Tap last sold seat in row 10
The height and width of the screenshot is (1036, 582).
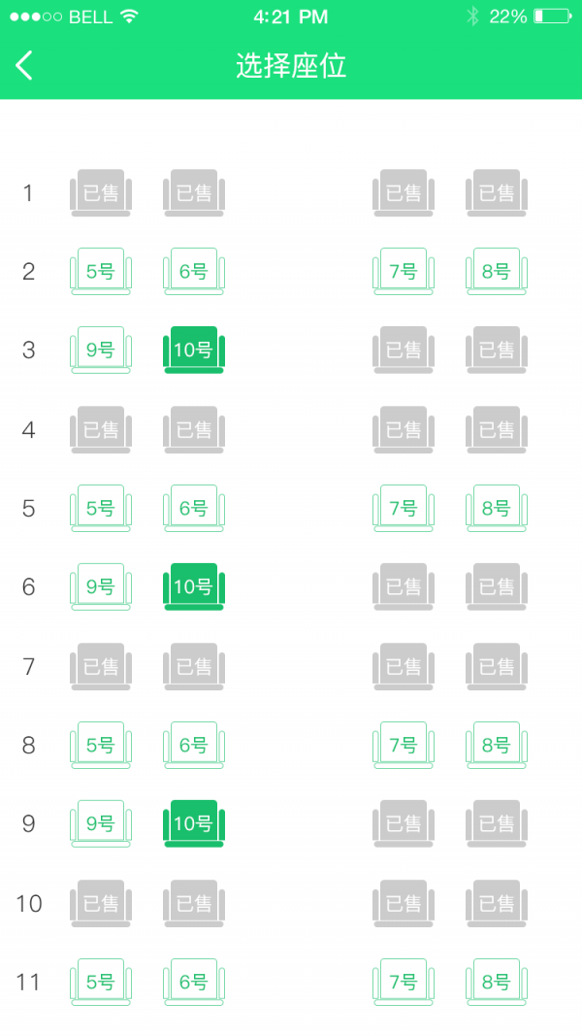pos(497,903)
